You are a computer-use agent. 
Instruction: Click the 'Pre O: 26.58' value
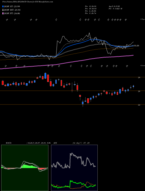coord(90,6)
